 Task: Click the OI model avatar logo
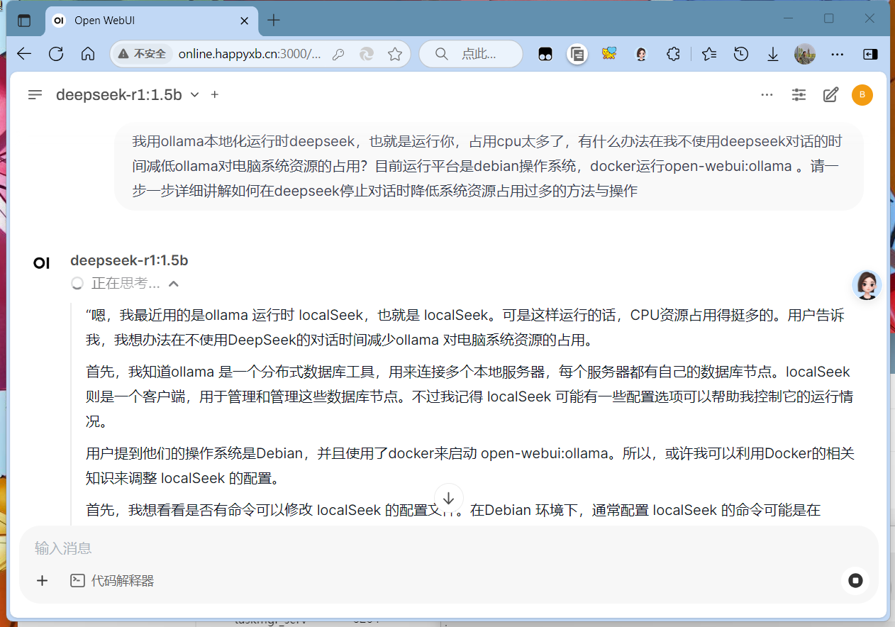click(x=41, y=263)
